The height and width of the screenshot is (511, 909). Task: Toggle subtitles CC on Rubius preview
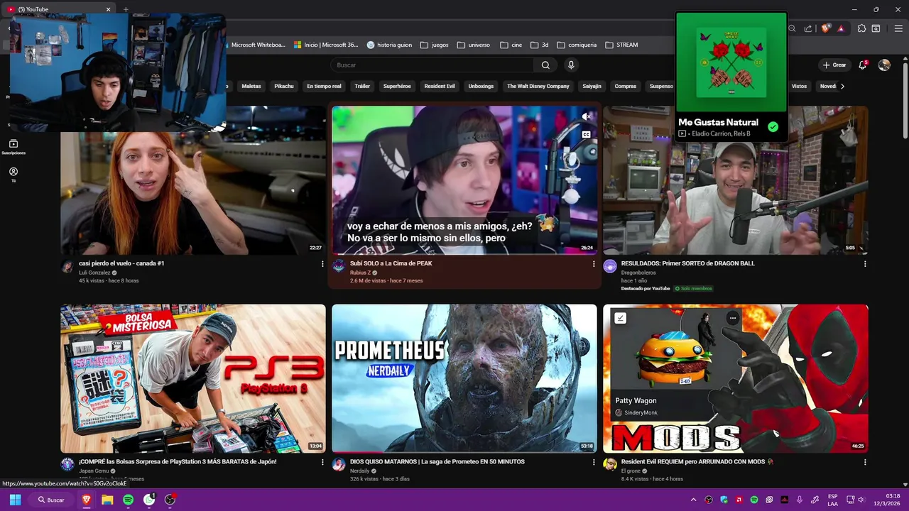[x=586, y=134]
